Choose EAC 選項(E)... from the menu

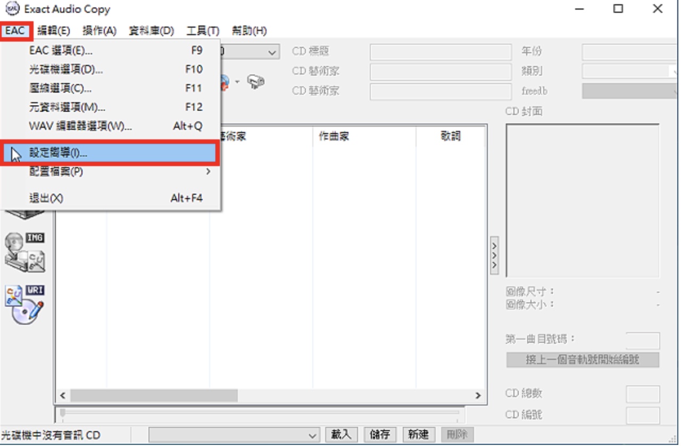click(x=111, y=51)
